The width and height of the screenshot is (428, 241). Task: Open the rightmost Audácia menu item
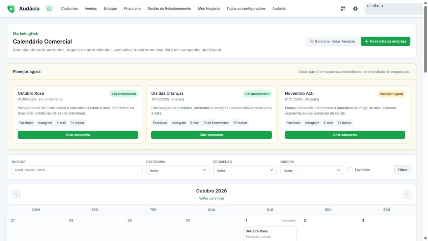(279, 9)
